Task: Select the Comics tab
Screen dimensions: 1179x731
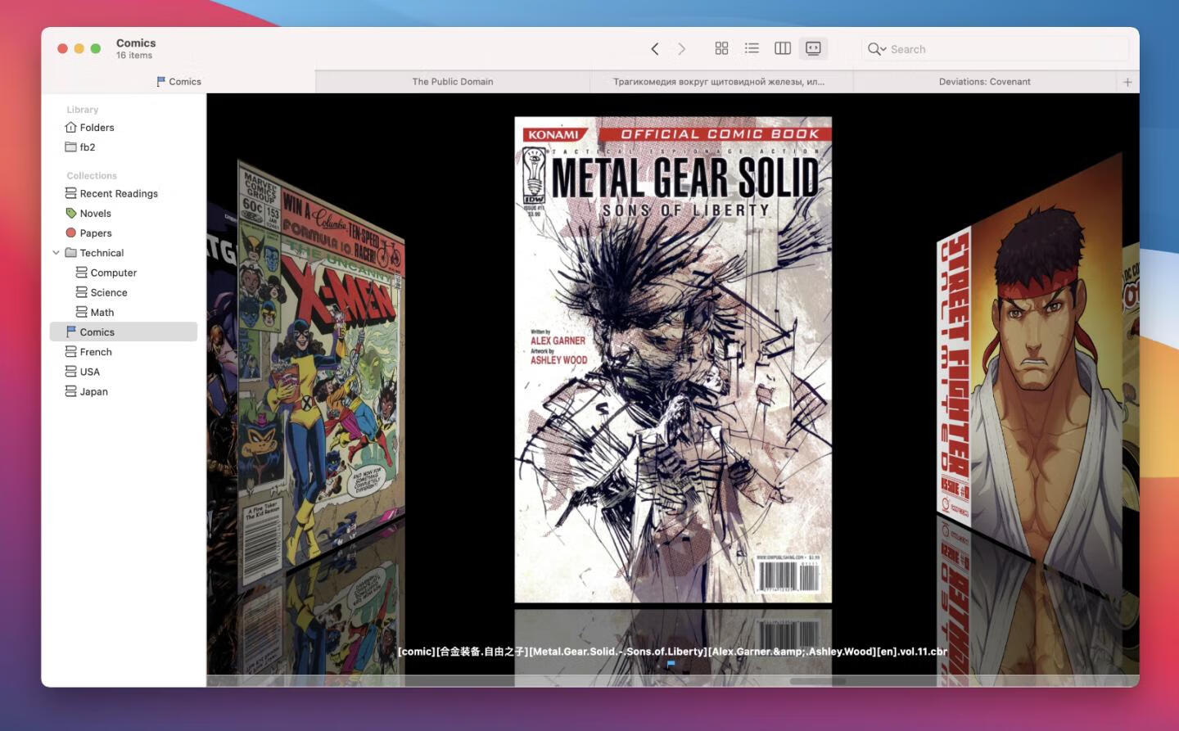Action: [178, 82]
